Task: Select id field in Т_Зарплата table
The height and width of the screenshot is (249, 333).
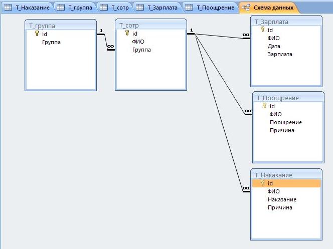Action: [x=286, y=30]
